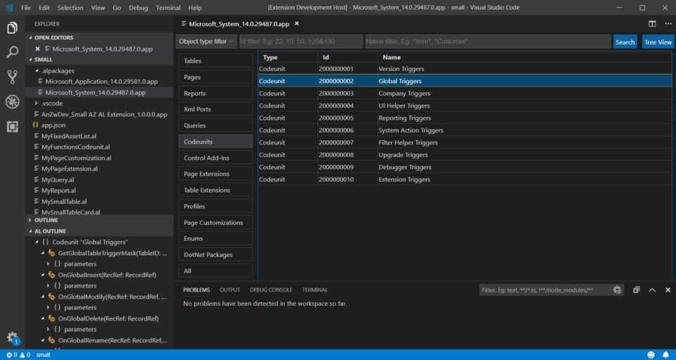
Task: Open the Explorer view in activity bar
Action: tap(12, 28)
